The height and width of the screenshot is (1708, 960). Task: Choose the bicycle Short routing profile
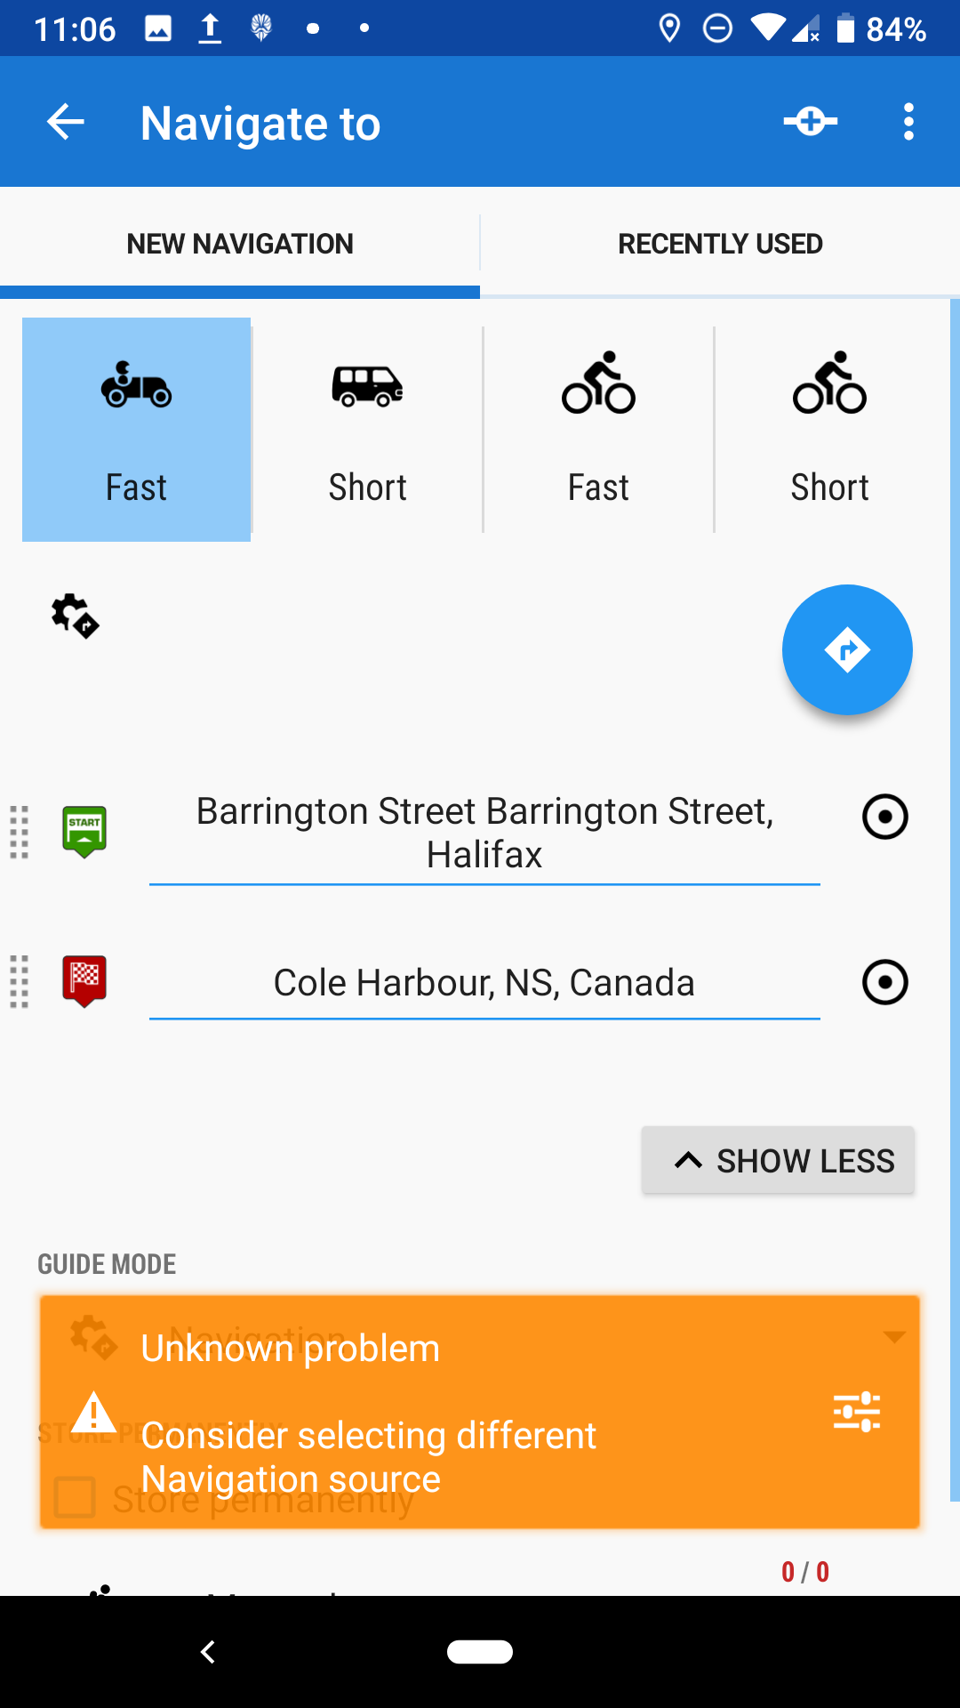829,430
